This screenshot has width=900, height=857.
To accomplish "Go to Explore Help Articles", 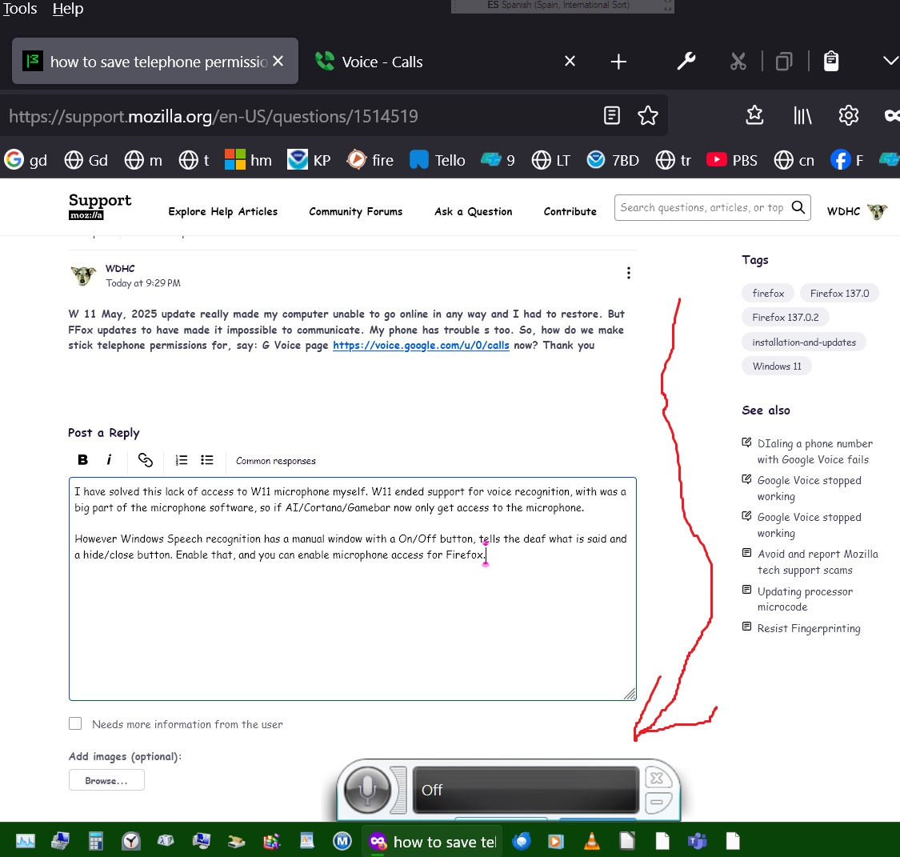I will tap(222, 211).
